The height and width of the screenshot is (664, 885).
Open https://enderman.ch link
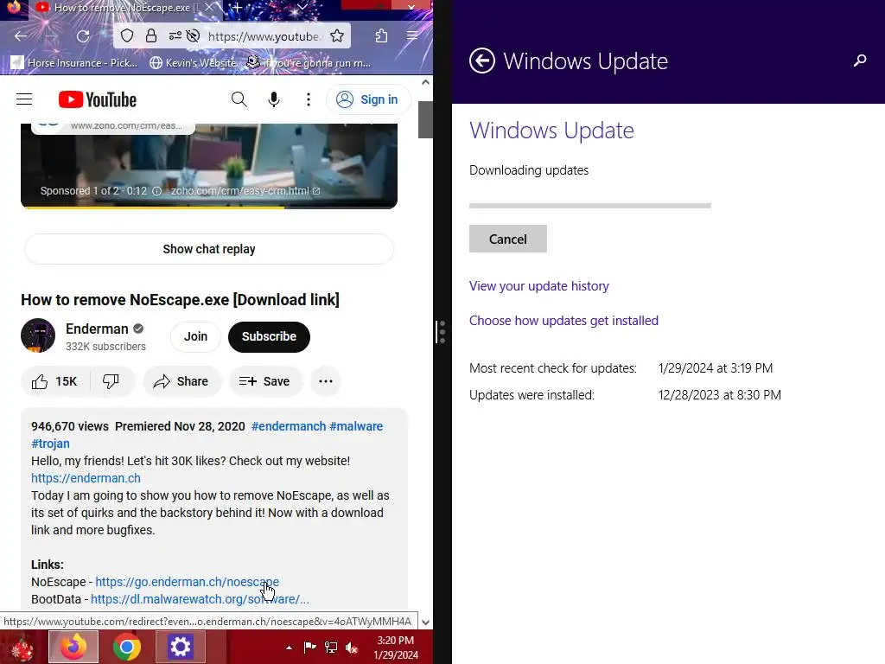86,478
